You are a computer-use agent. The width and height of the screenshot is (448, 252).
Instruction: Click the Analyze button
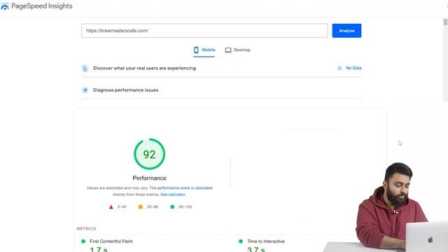tap(346, 31)
